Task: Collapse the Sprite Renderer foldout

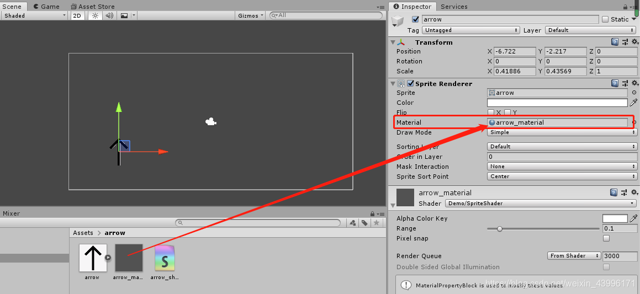Action: click(x=393, y=83)
